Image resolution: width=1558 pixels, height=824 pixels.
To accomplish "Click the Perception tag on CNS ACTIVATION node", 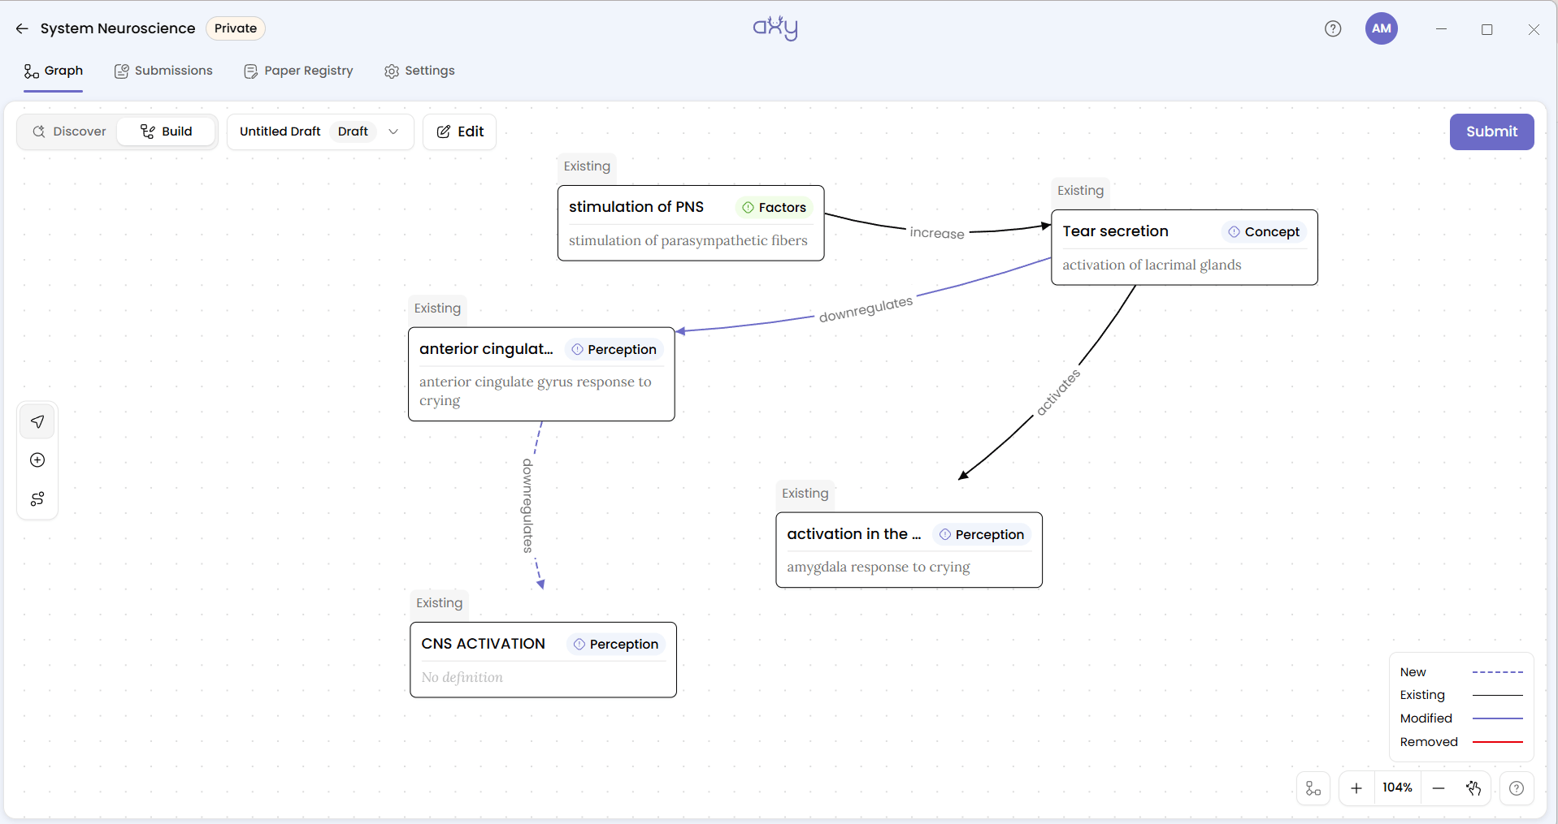I will click(x=616, y=645).
